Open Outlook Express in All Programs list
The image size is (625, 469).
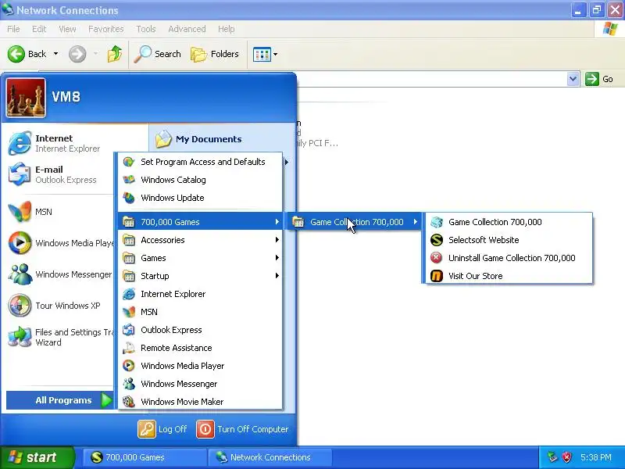[x=200, y=330]
